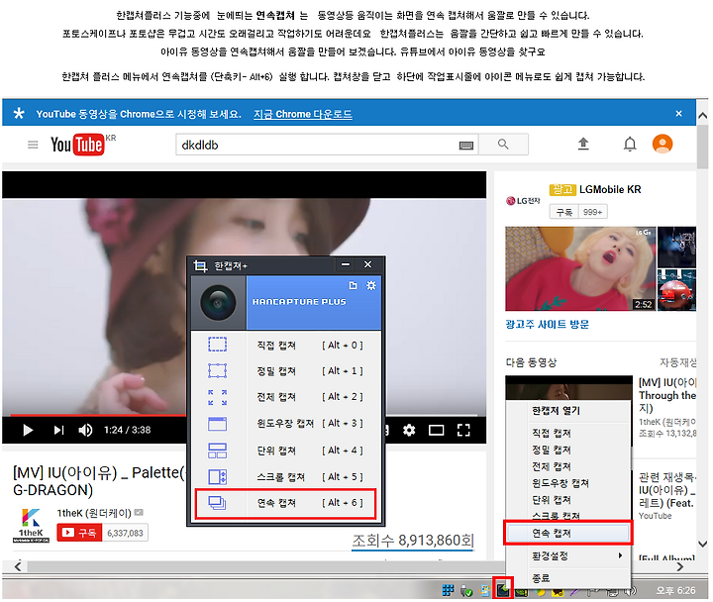This screenshot has width=713, height=602.
Task: Open the 1theK channel logo
Action: coord(31,525)
